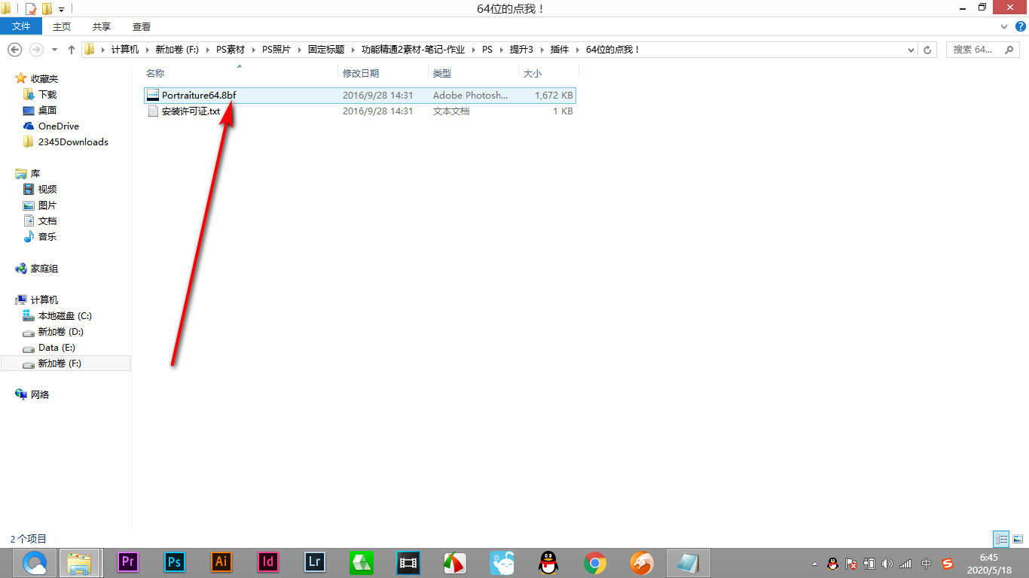Click the New Folder quick access icon
The height and width of the screenshot is (578, 1029).
tap(47, 8)
